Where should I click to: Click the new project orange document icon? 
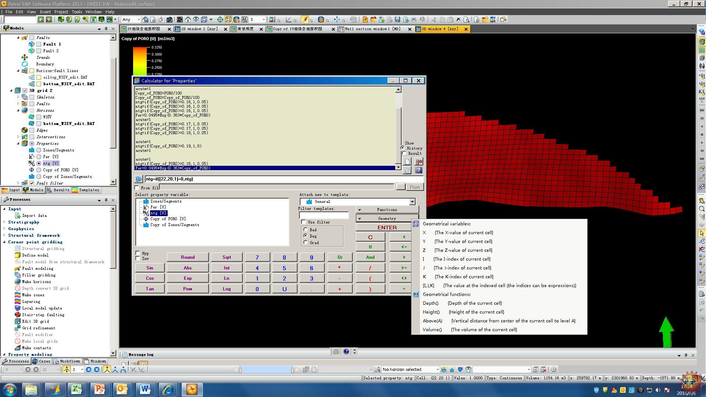coord(365,19)
